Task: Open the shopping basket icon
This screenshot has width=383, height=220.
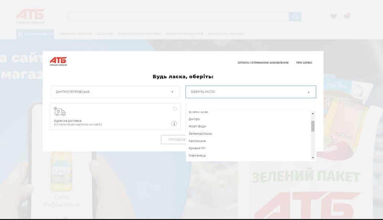Action: click(x=347, y=16)
